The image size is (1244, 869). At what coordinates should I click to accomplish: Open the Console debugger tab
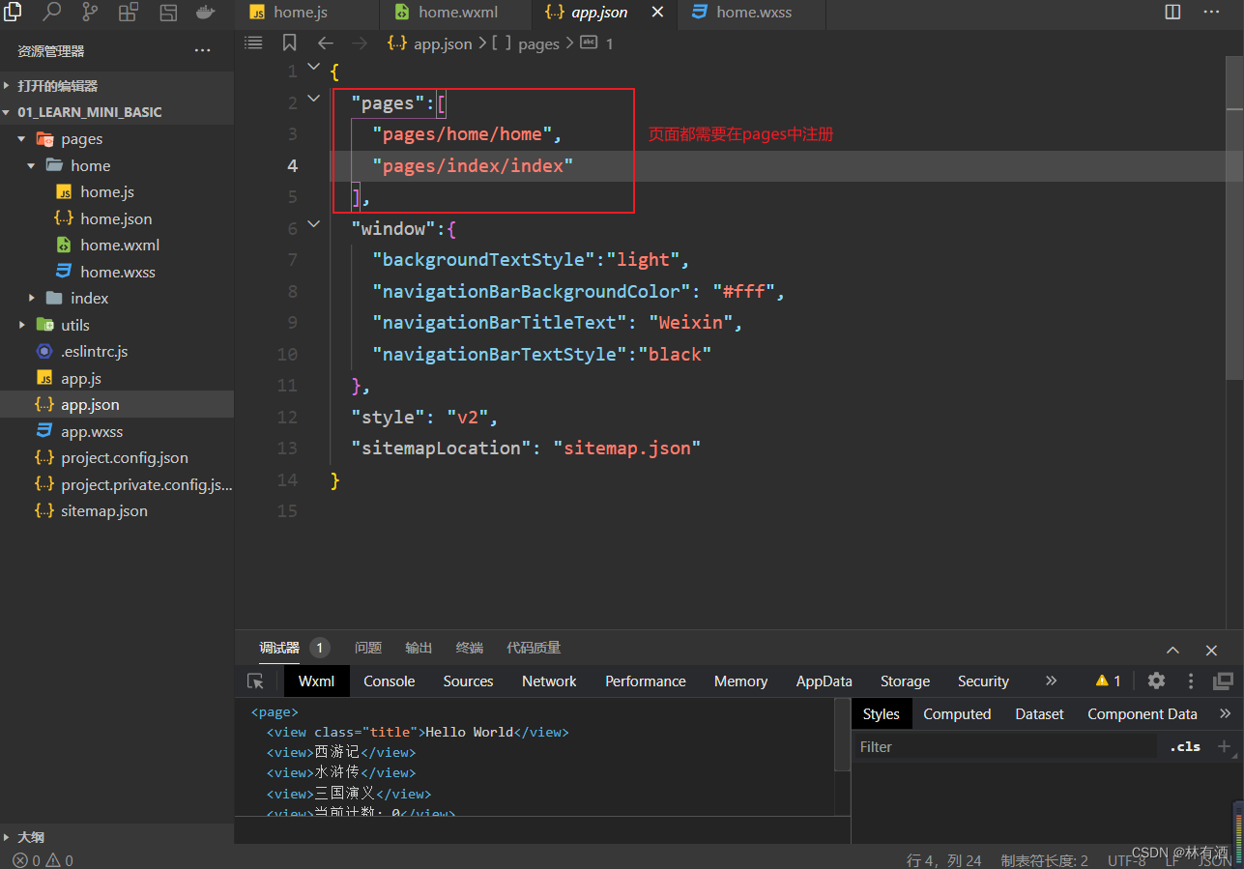390,681
